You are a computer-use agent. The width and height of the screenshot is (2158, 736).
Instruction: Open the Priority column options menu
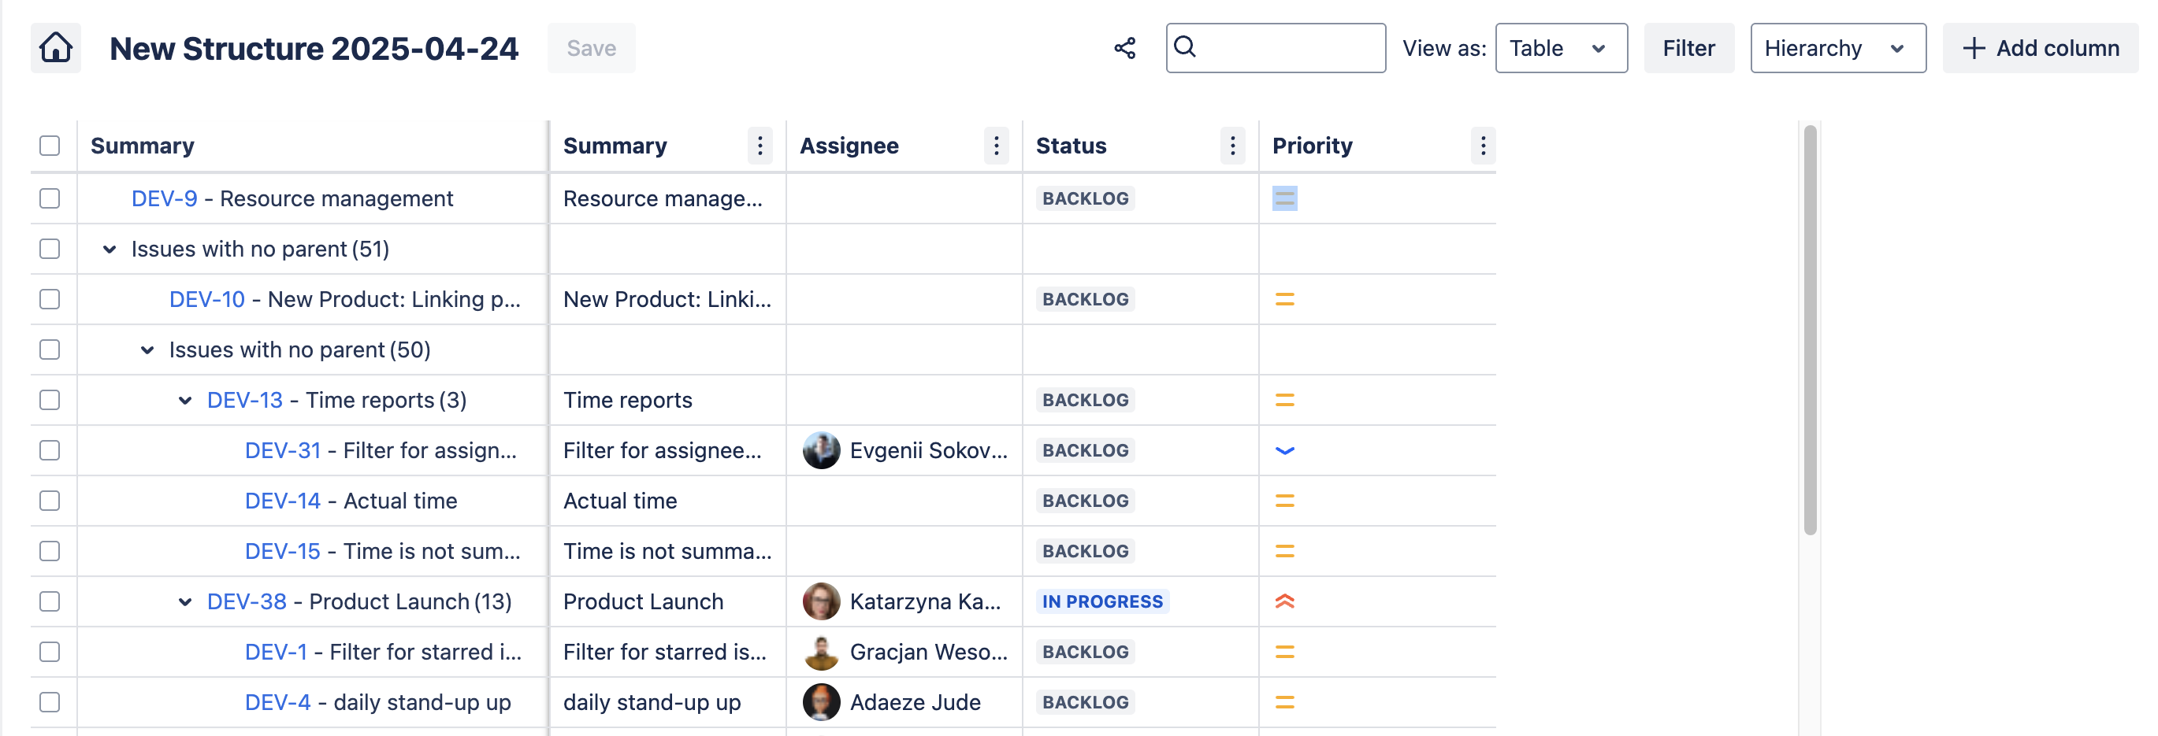(1482, 146)
